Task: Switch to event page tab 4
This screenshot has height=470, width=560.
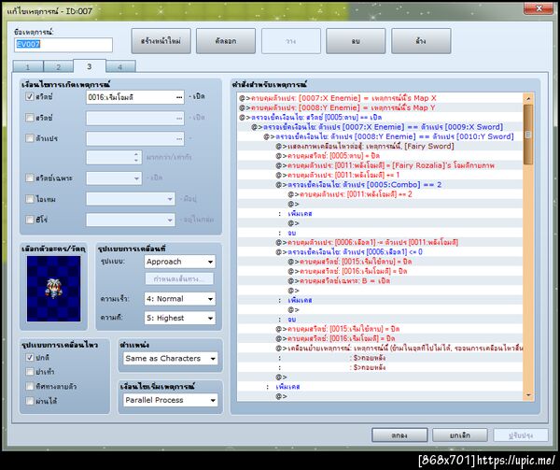Action: pyautogui.click(x=120, y=67)
